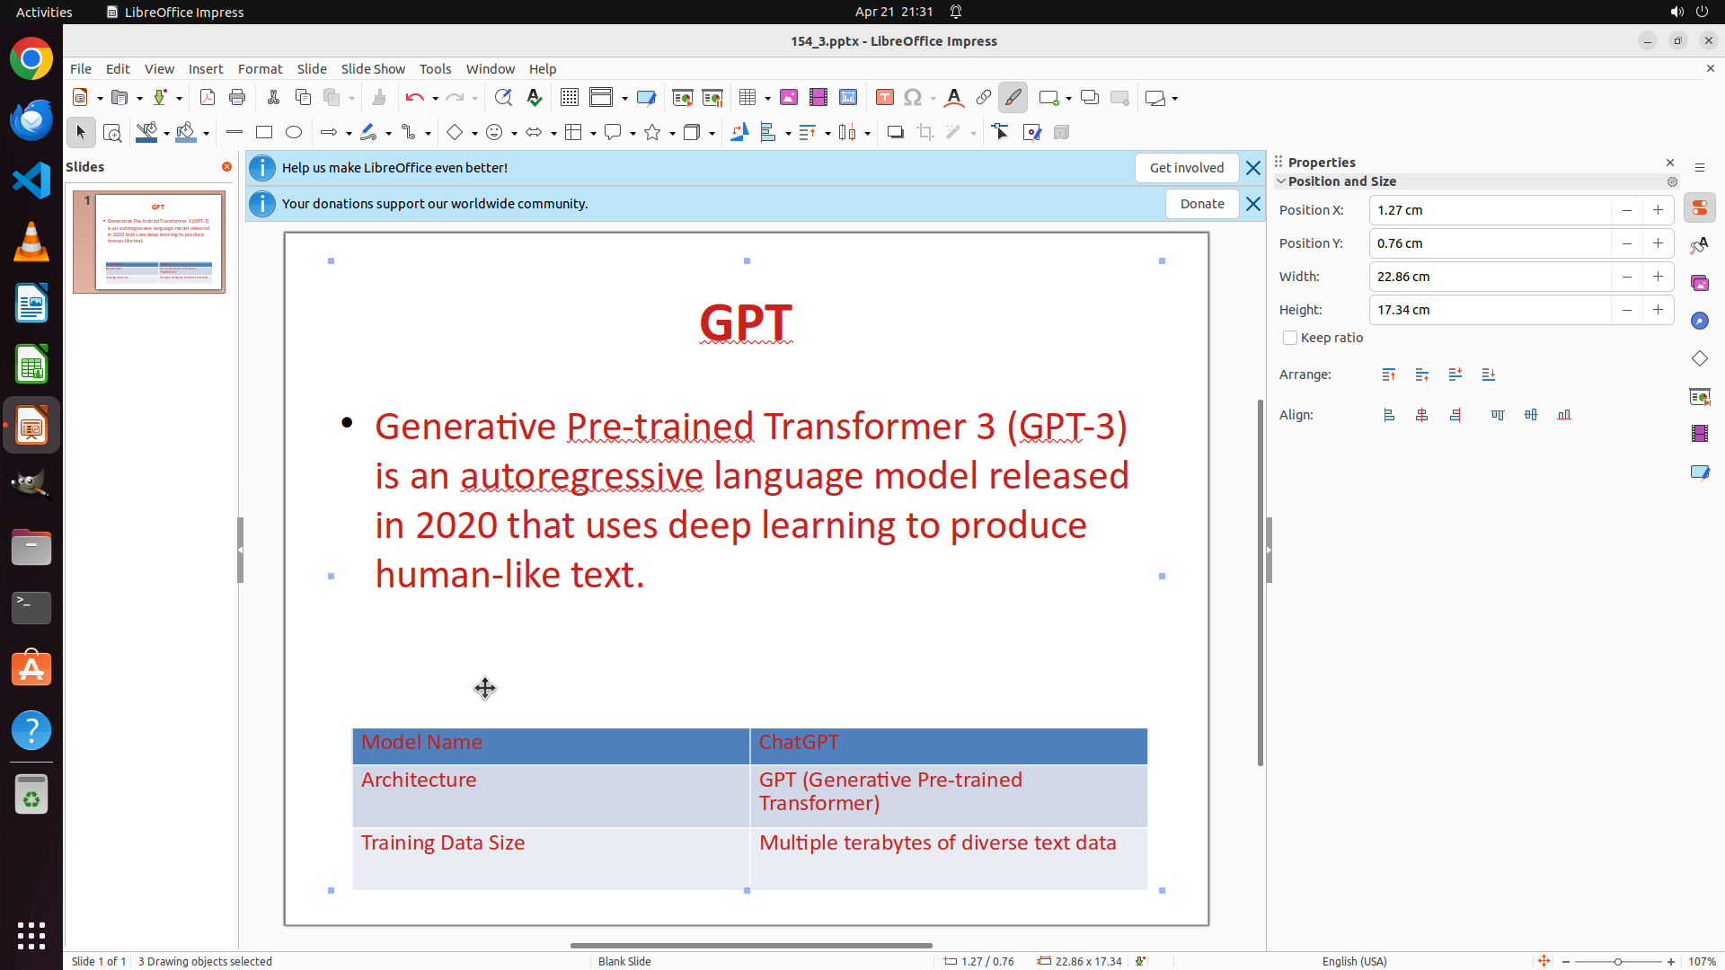Open the Format menu
Viewport: 1725px width, 970px height.
[260, 69]
